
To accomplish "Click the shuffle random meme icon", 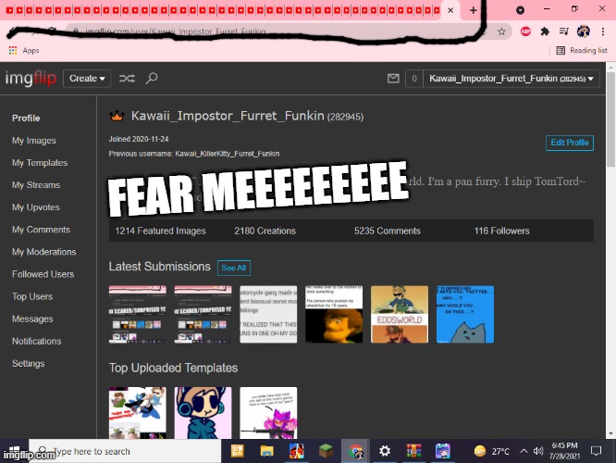I will point(127,79).
